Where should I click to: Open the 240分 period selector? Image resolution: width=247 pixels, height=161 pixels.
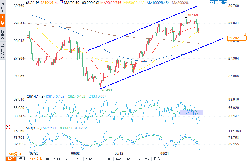tap(15, 154)
